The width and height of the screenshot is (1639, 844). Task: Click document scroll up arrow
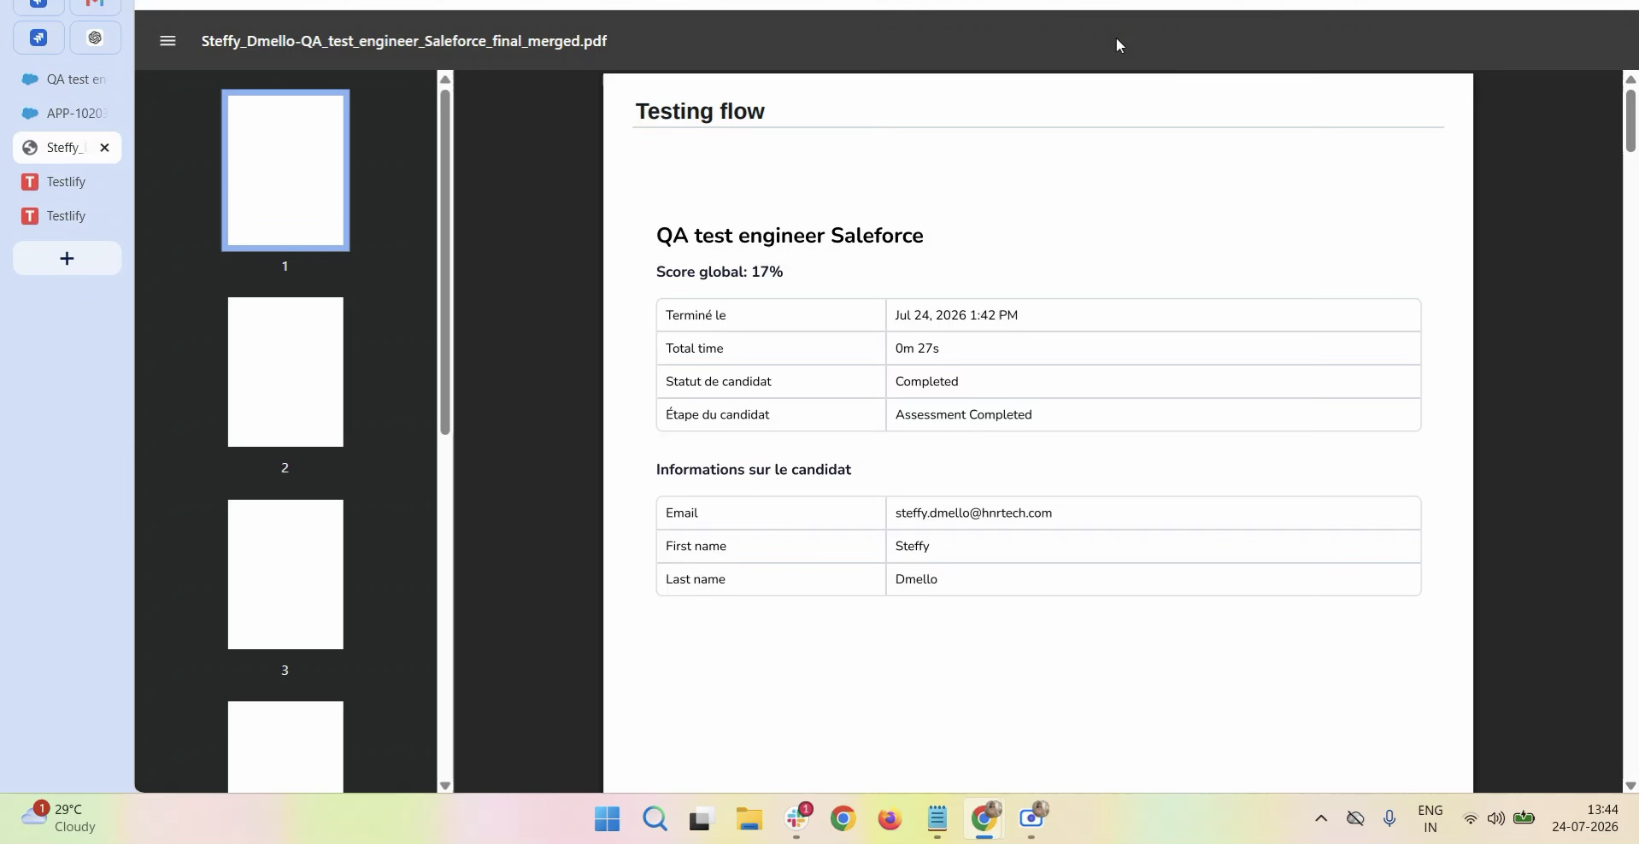(x=1630, y=79)
